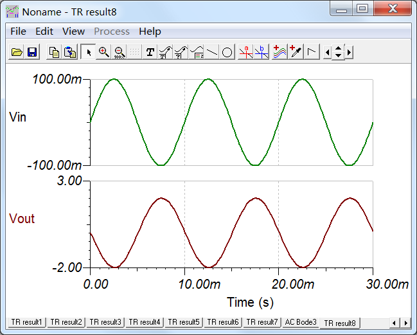Click the Save diskette icon

pyautogui.click(x=31, y=52)
